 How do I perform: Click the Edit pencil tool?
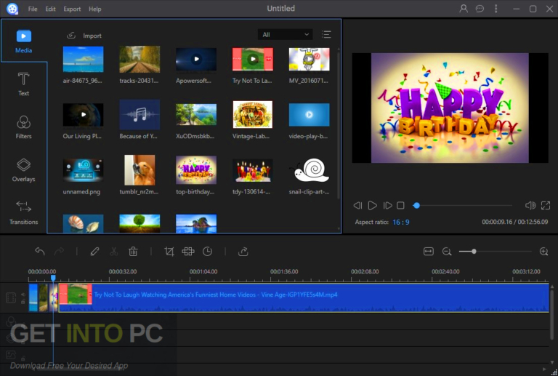[x=94, y=252]
